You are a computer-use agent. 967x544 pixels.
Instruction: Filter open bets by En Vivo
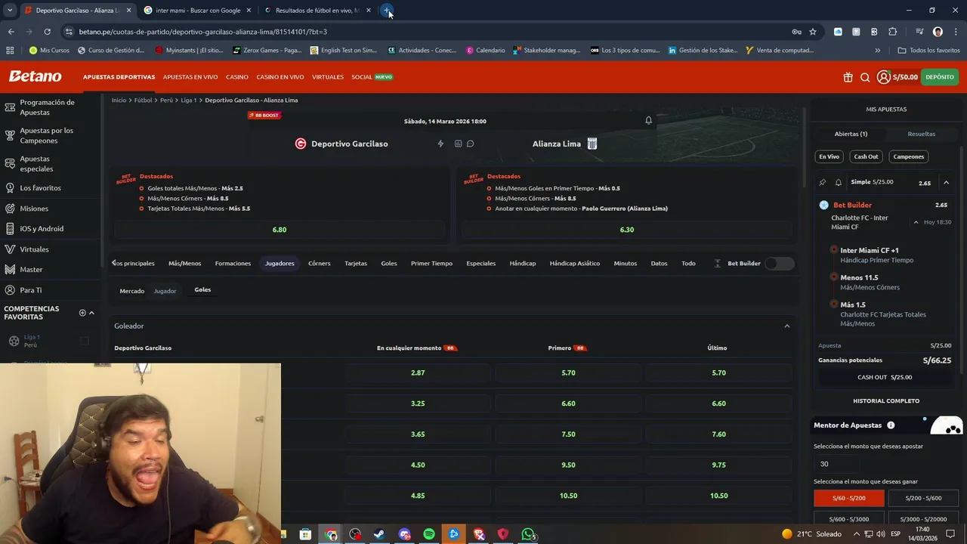click(829, 156)
